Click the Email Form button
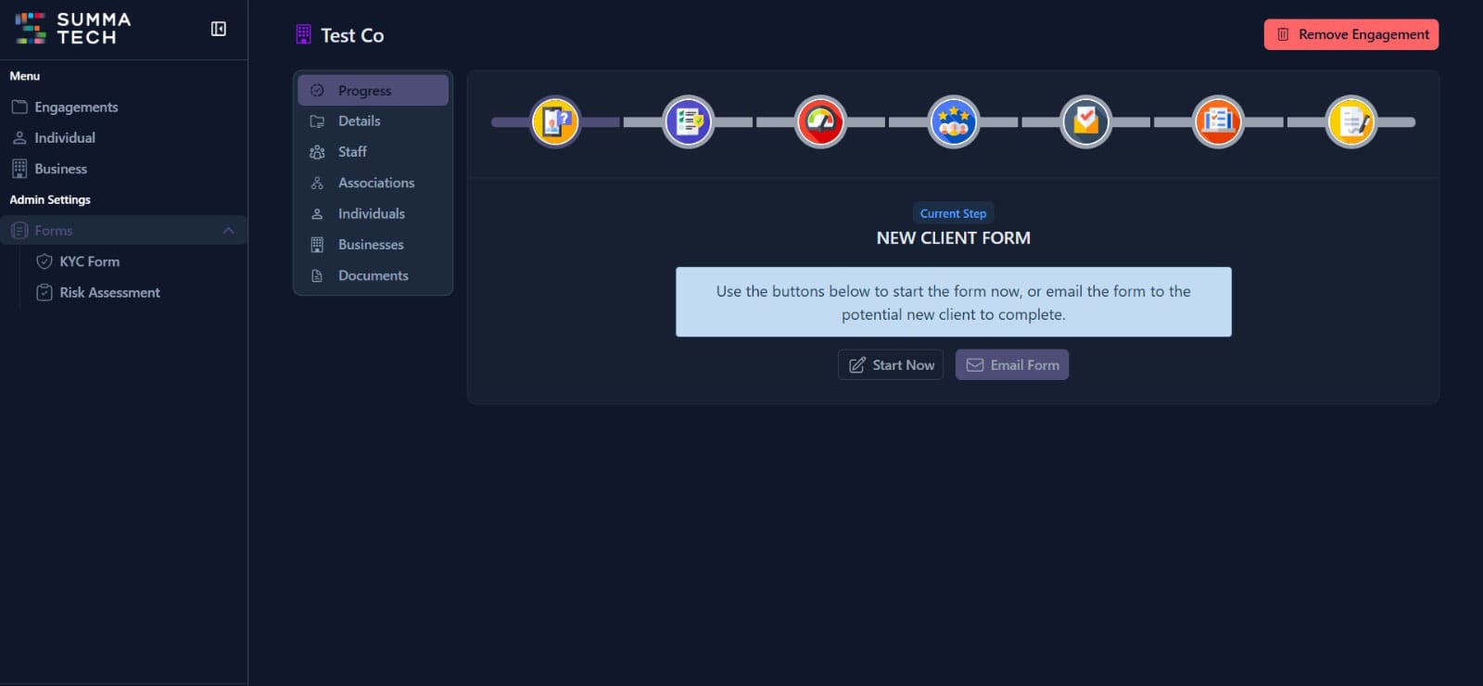This screenshot has height=686, width=1483. click(x=1012, y=364)
